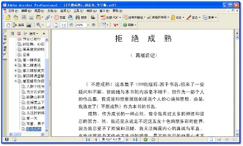
Task: Click the 搜索 binoculars search button
Action: (x=81, y=17)
